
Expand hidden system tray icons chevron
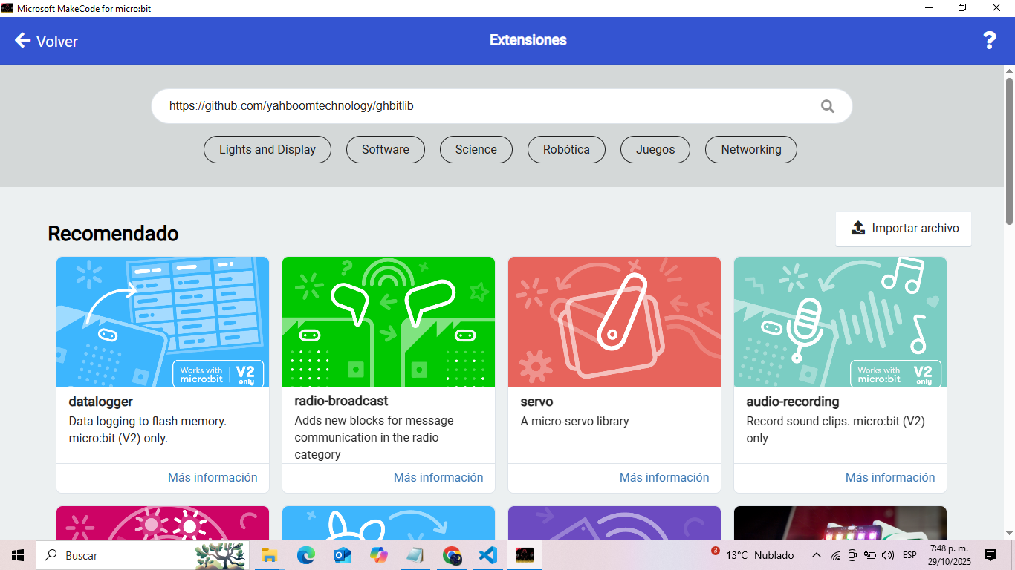(x=816, y=555)
